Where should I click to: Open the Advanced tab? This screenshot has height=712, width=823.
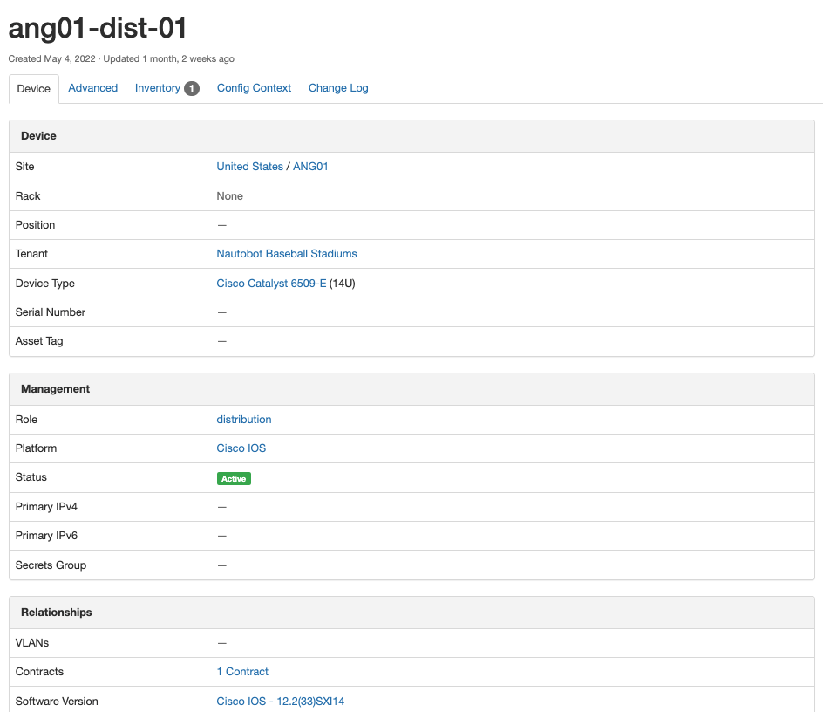[93, 88]
